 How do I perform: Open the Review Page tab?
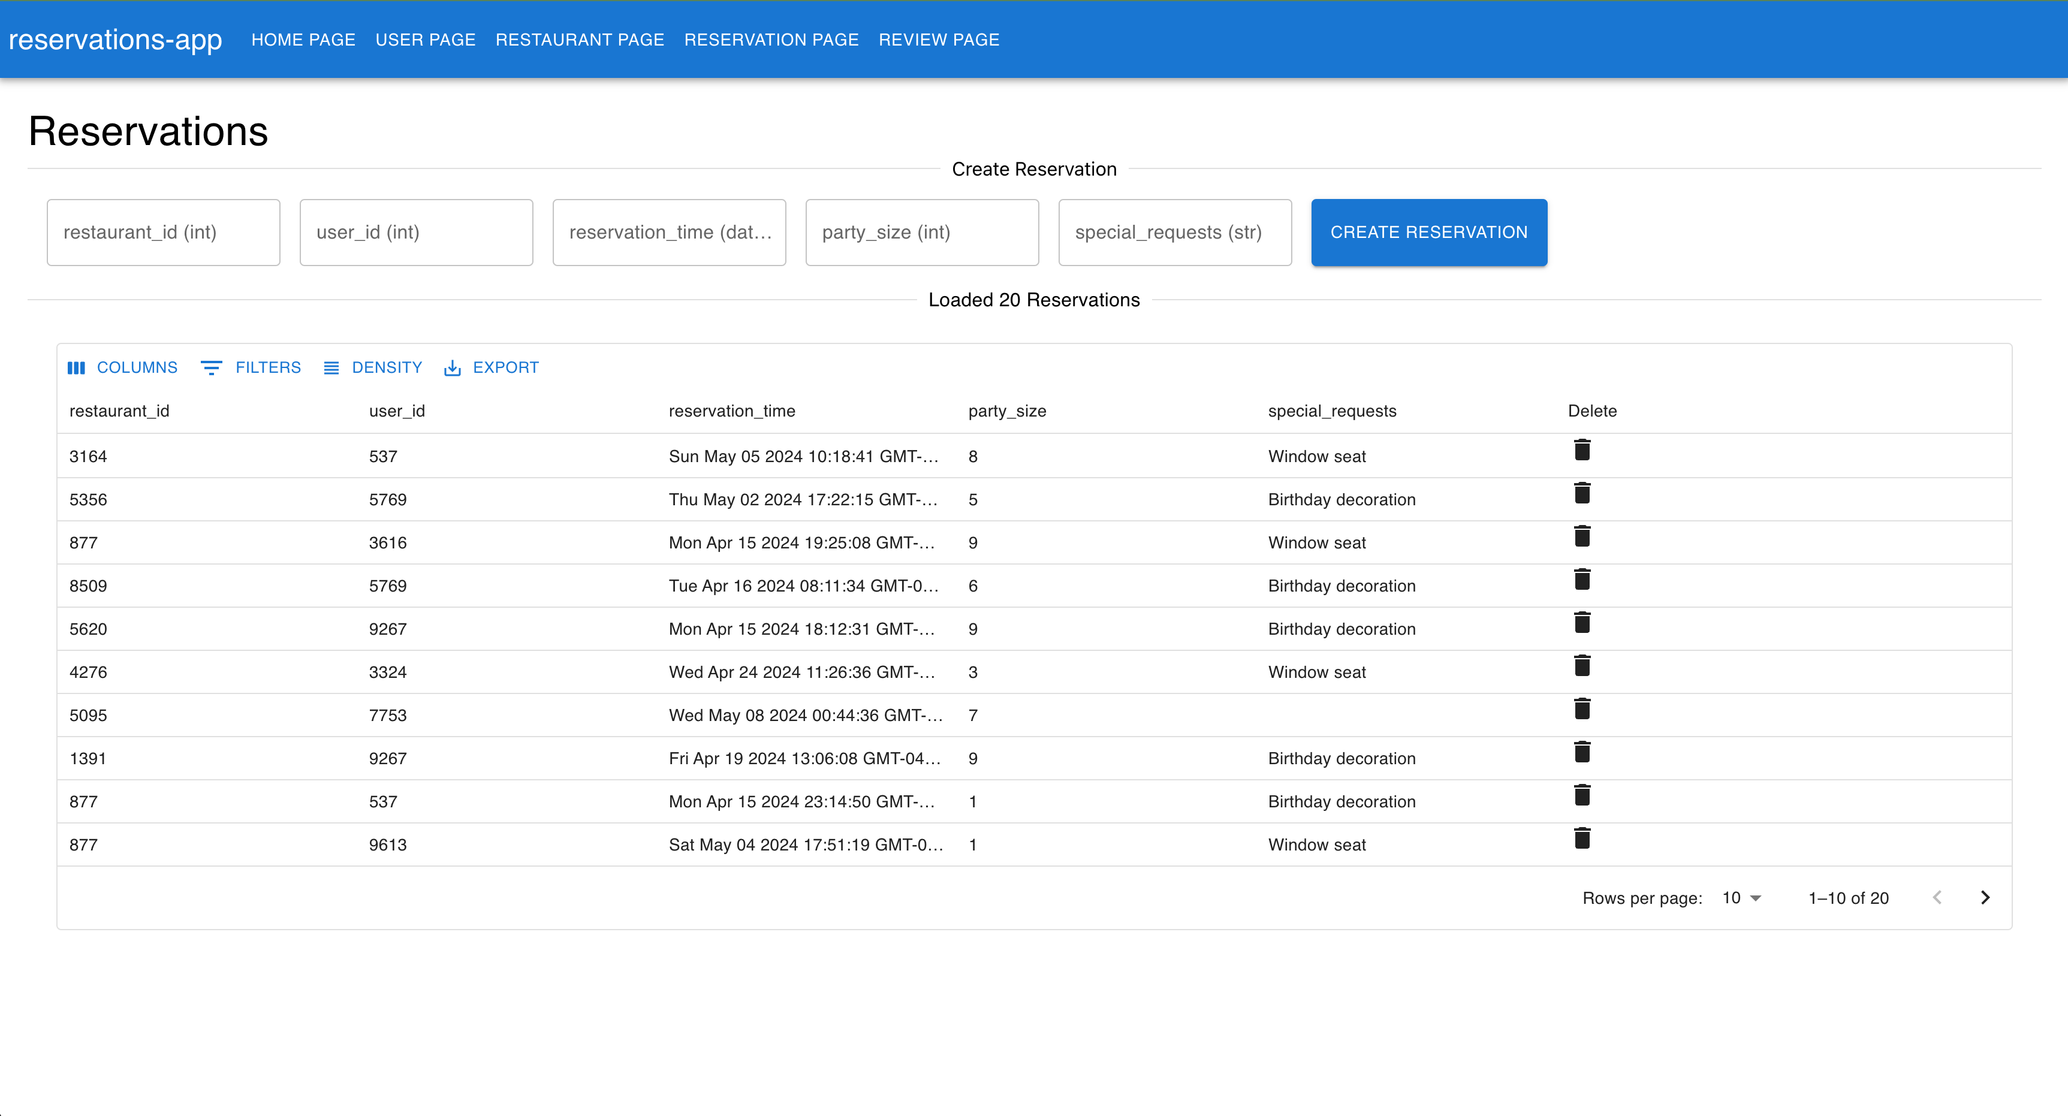coord(939,40)
